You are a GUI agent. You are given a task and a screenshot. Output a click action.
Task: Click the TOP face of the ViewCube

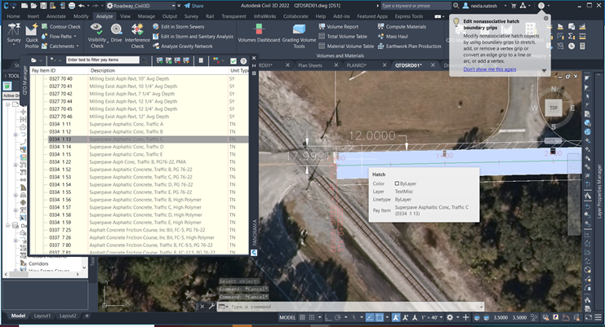[554, 108]
